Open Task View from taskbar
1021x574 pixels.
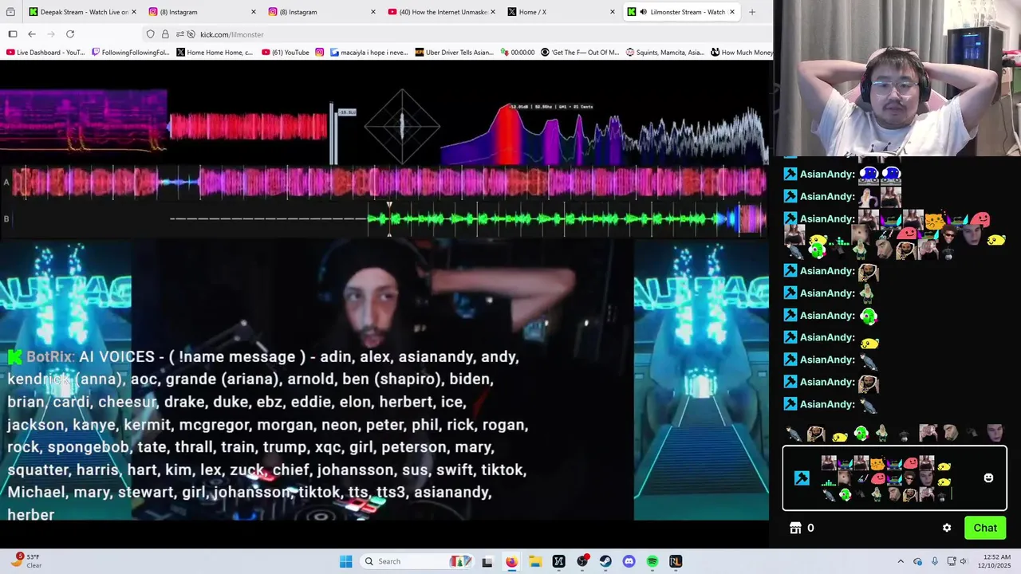(487, 561)
